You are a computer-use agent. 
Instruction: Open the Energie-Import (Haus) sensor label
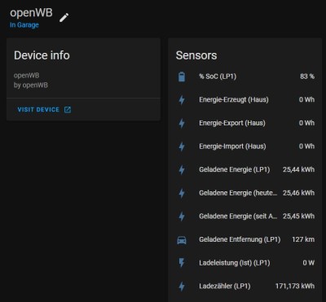[232, 147]
